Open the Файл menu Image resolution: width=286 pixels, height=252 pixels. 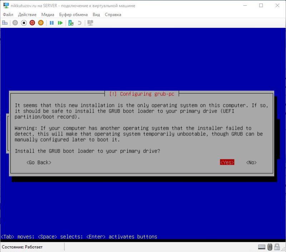click(8, 15)
